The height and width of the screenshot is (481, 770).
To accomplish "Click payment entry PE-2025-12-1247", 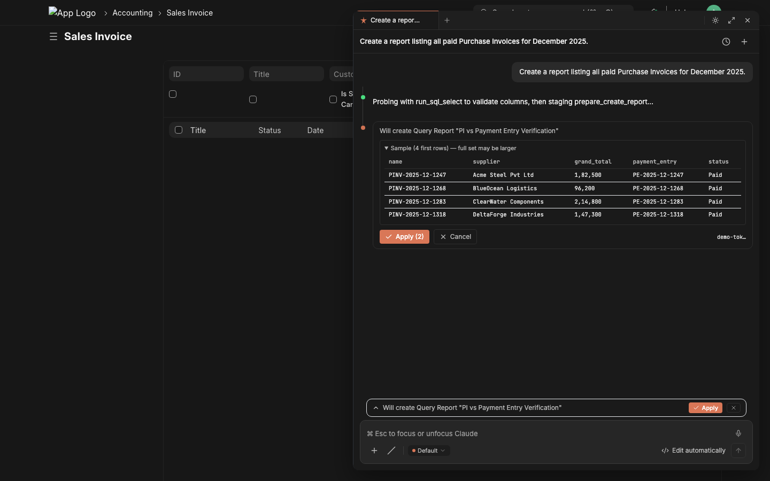I will coord(658,175).
